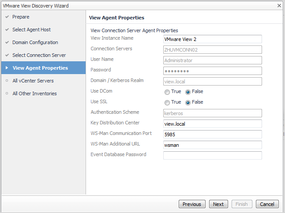The image size is (285, 213).
Task: Edit the WS-Man Additional URL field
Action: pyautogui.click(x=212, y=145)
